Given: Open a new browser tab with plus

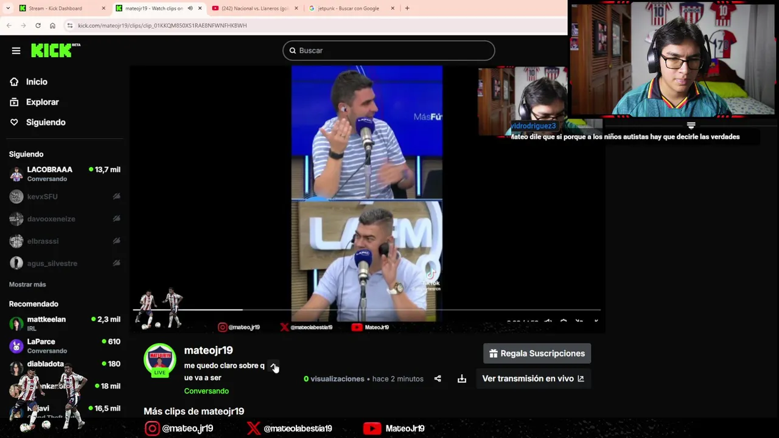Looking at the screenshot, I should click(x=407, y=9).
